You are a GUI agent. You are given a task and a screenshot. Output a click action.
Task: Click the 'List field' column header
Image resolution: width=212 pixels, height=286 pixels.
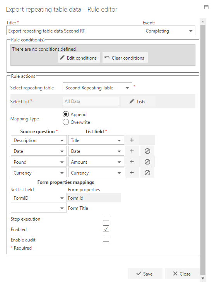pos(95,131)
